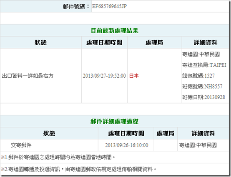Click 寄達國:中華民國 in the 交寄郵件 row
The height and width of the screenshot is (177, 231).
[x=198, y=145]
